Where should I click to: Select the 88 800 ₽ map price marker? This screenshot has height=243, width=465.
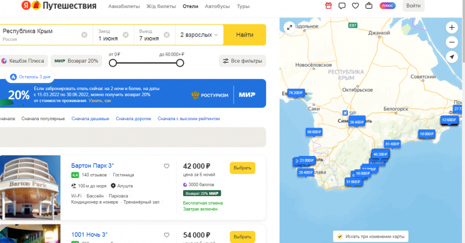click(x=314, y=132)
